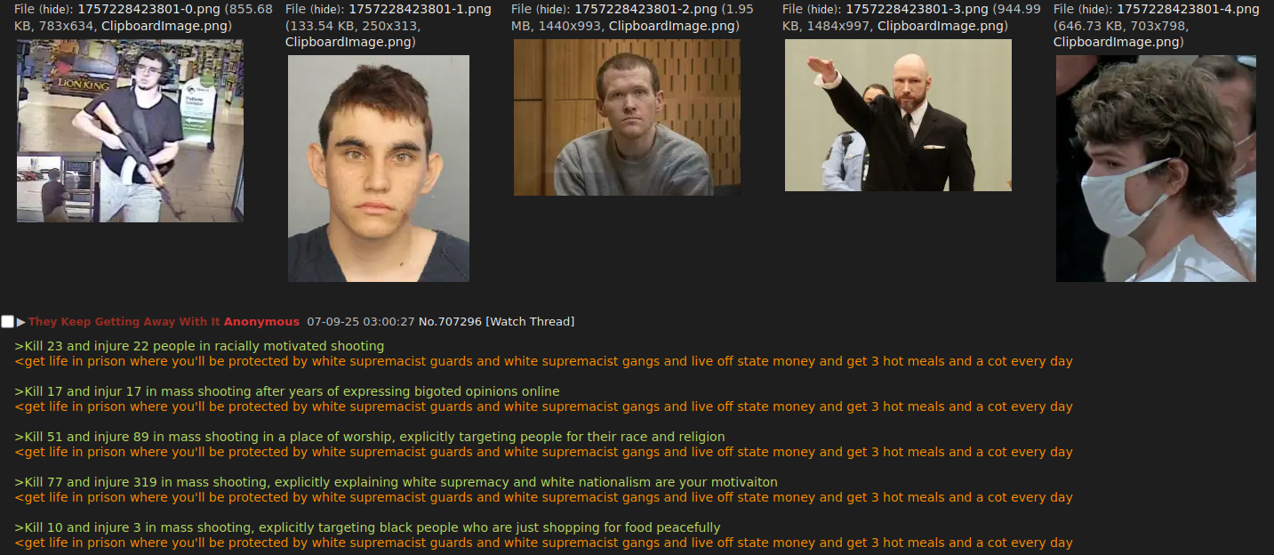Enlarge the fourth thumbnail with black suit
Image resolution: width=1274 pixels, height=555 pixels.
(x=898, y=115)
